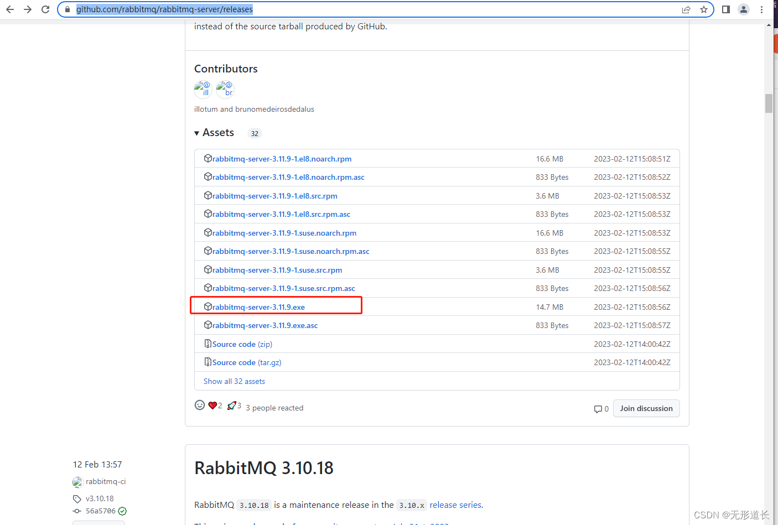
Task: Click the package icon for suse.noarch.rpm.asc
Action: tap(208, 251)
